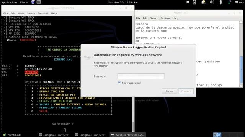
Task: Open the Bluetooth tray icon
Action: (x=220, y=2)
